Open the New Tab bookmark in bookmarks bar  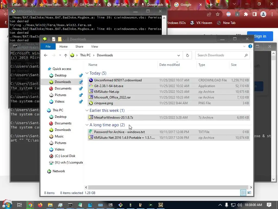click(226, 23)
